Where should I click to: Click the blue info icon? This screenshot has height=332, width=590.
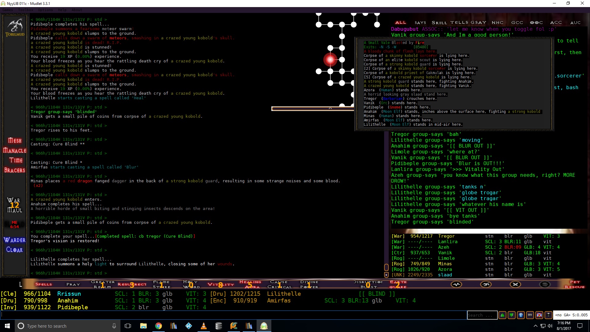(521, 315)
